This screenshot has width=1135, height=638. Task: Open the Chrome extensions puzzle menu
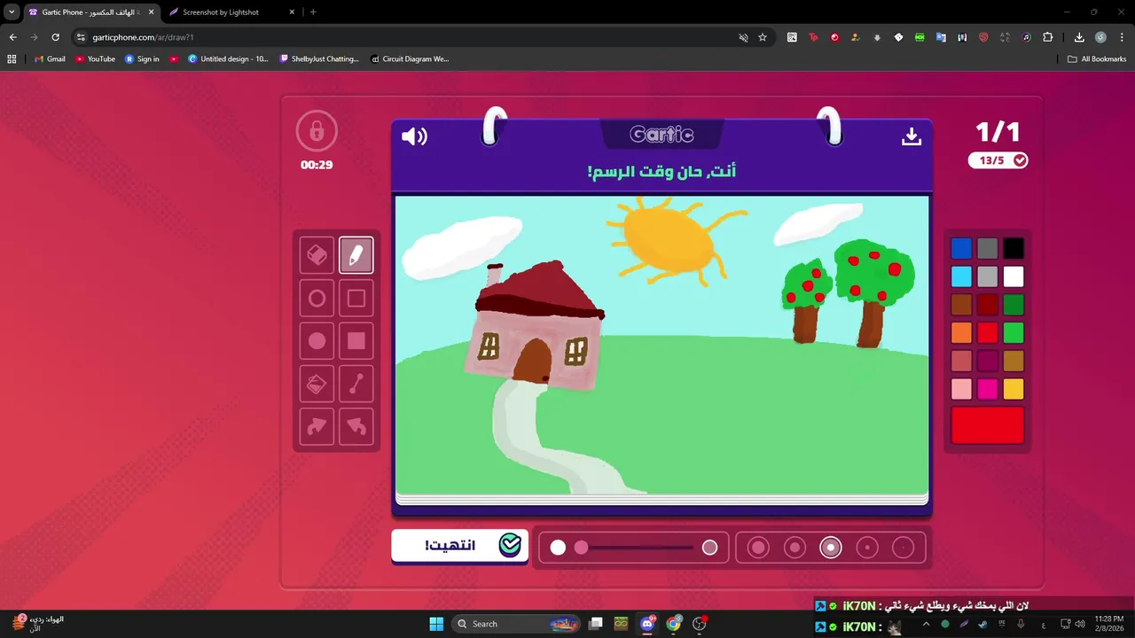[x=1047, y=37]
